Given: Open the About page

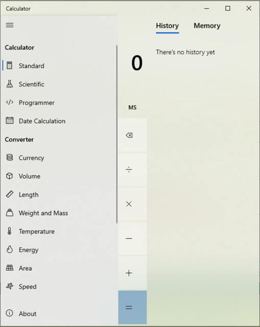Looking at the screenshot, I should click(x=59, y=313).
